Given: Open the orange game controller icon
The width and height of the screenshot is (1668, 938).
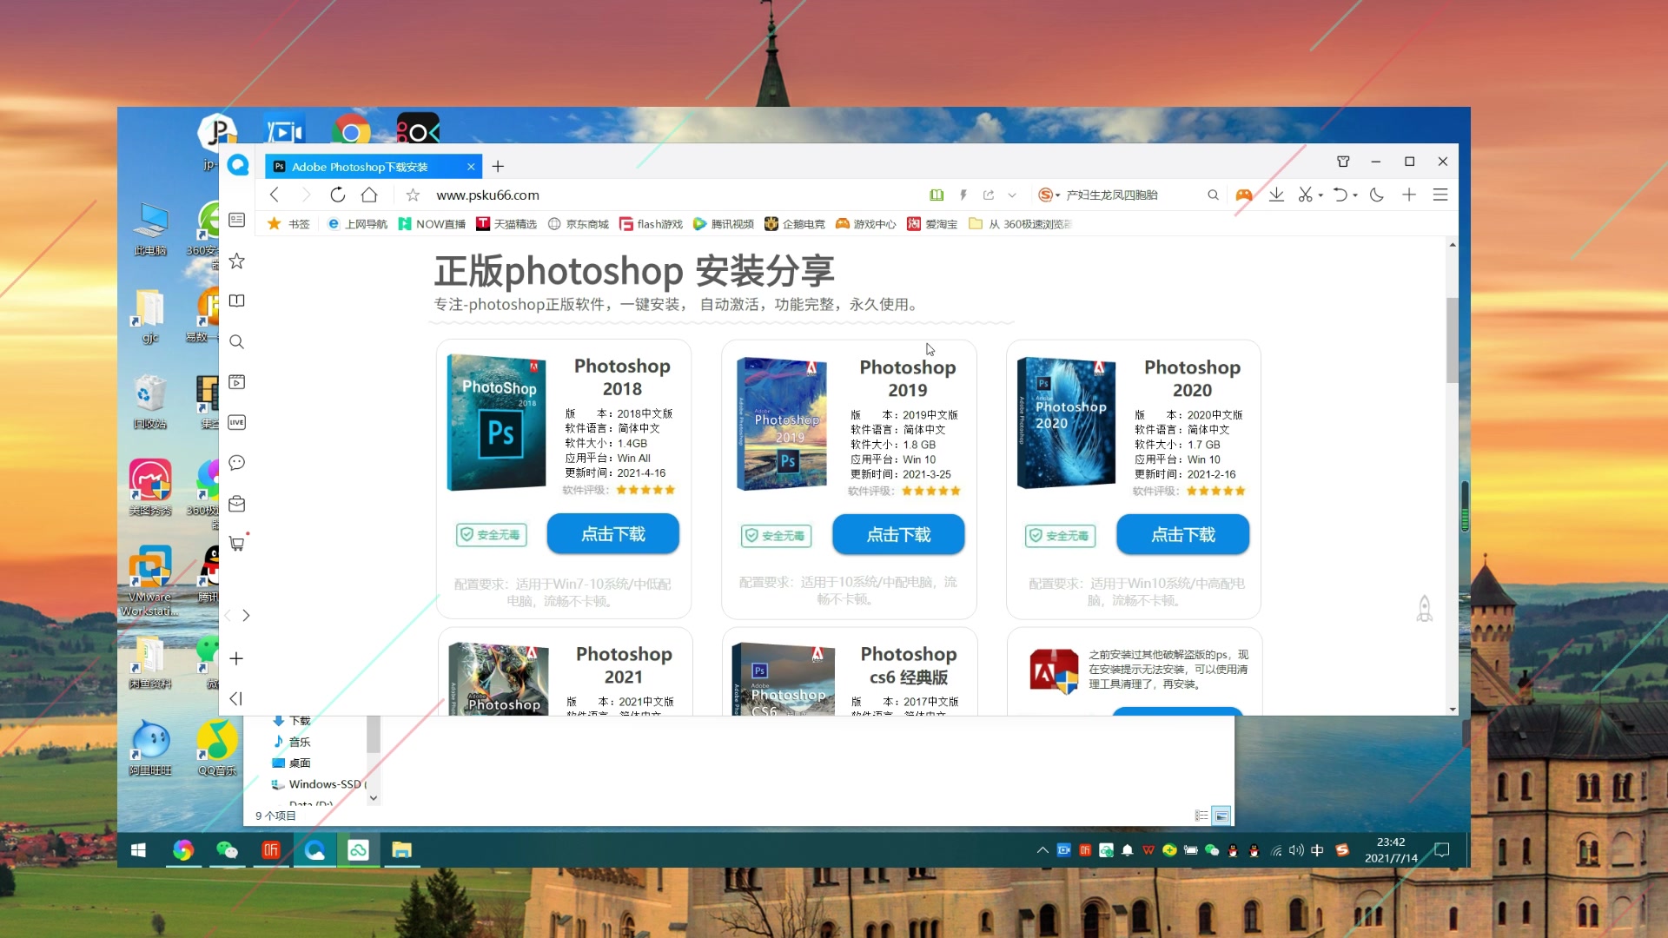Looking at the screenshot, I should coord(1244,195).
